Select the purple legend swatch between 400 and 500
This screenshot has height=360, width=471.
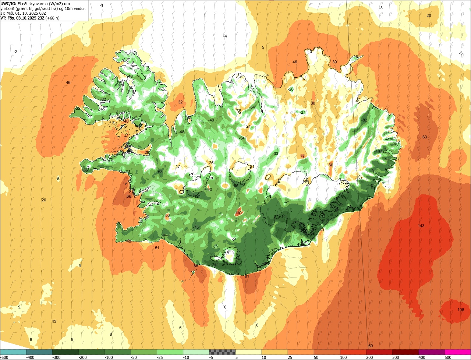click(x=432, y=352)
